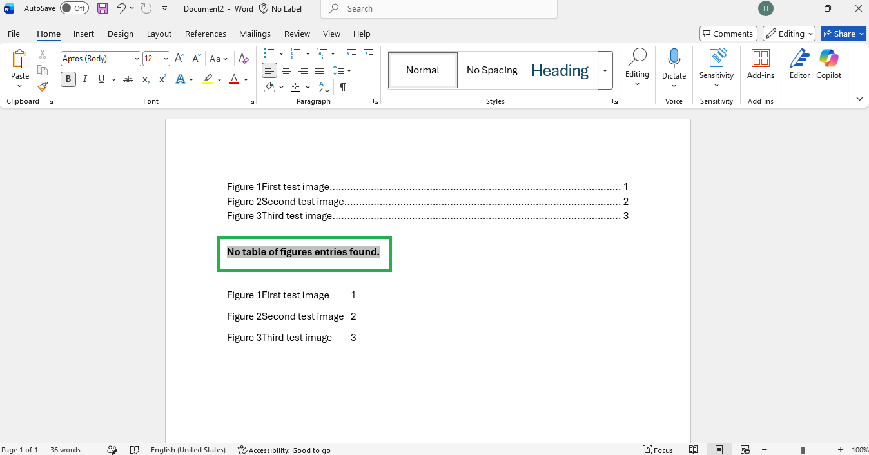Open the File menu

click(x=14, y=34)
